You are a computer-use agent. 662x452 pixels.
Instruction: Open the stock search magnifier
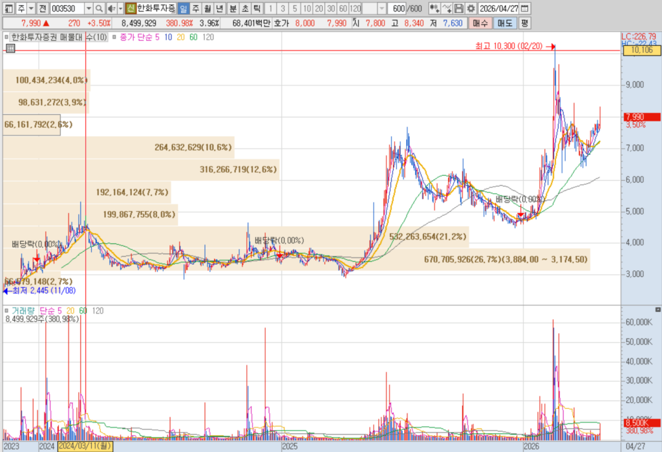pos(99,8)
